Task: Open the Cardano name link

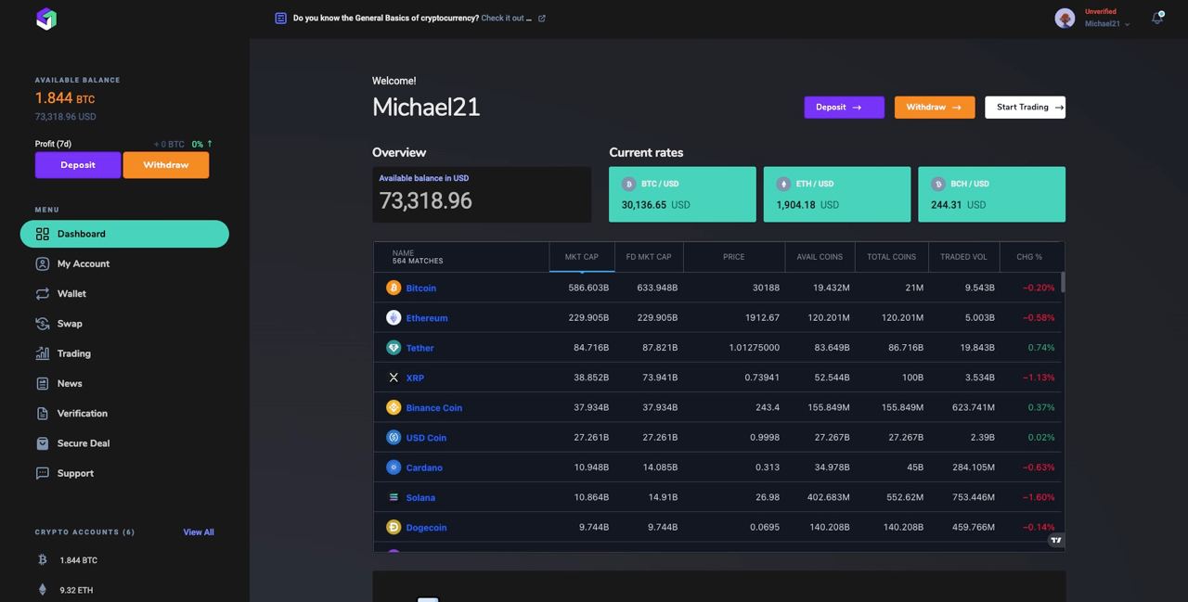Action: click(424, 468)
